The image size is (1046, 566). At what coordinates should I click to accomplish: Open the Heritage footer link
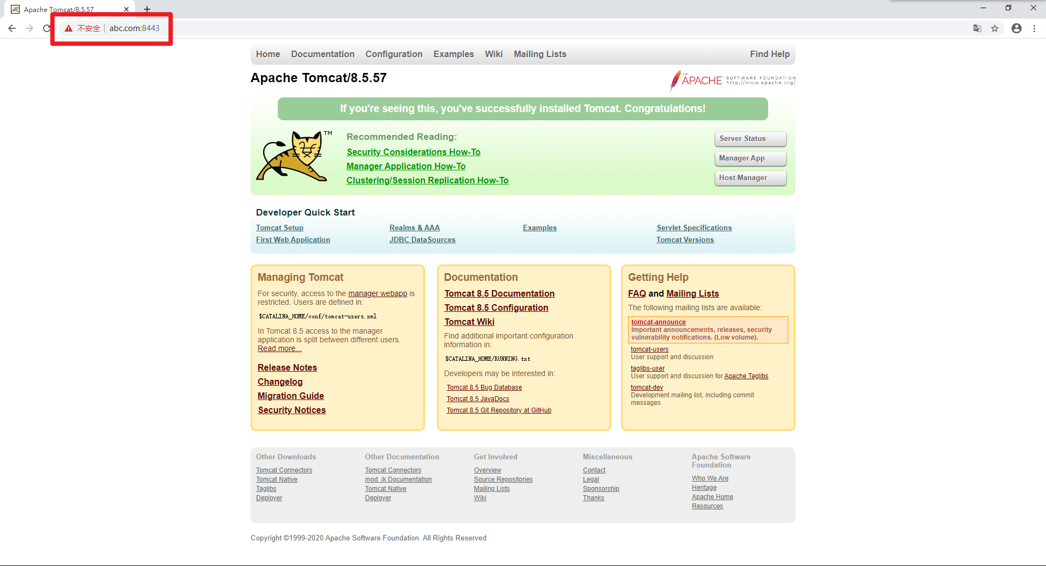click(704, 488)
